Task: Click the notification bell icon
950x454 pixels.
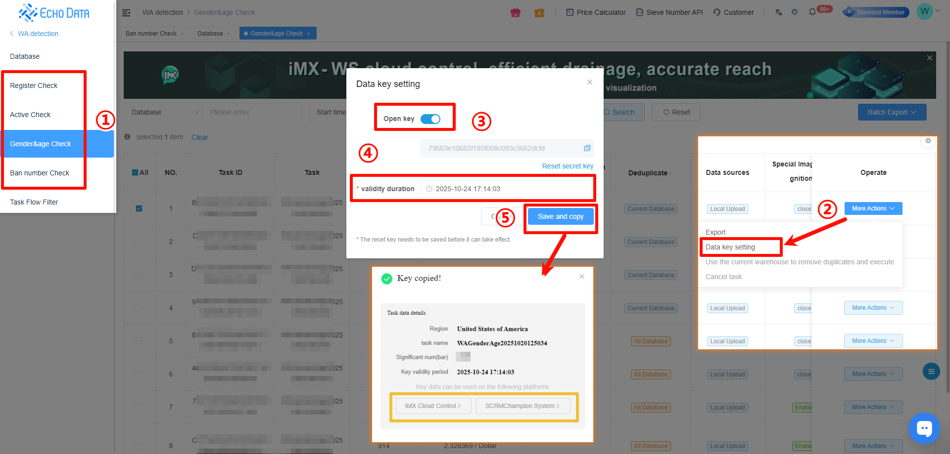Action: 812,12
